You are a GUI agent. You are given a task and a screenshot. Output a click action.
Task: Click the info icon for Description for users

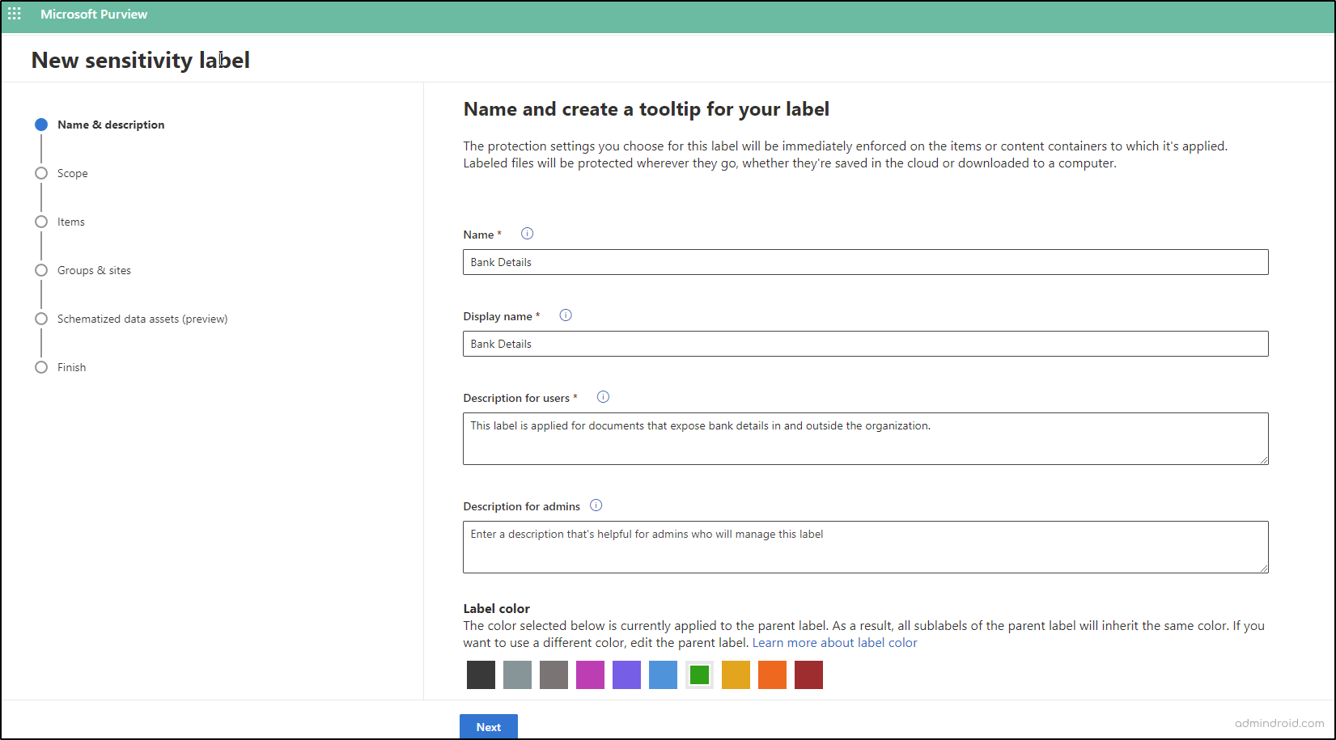(x=603, y=396)
